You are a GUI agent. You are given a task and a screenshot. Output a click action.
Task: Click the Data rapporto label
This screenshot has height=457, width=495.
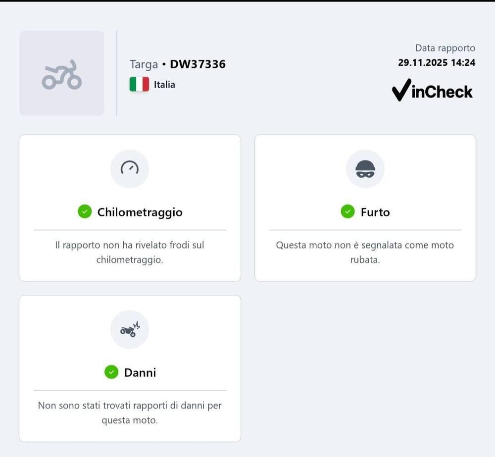(445, 48)
